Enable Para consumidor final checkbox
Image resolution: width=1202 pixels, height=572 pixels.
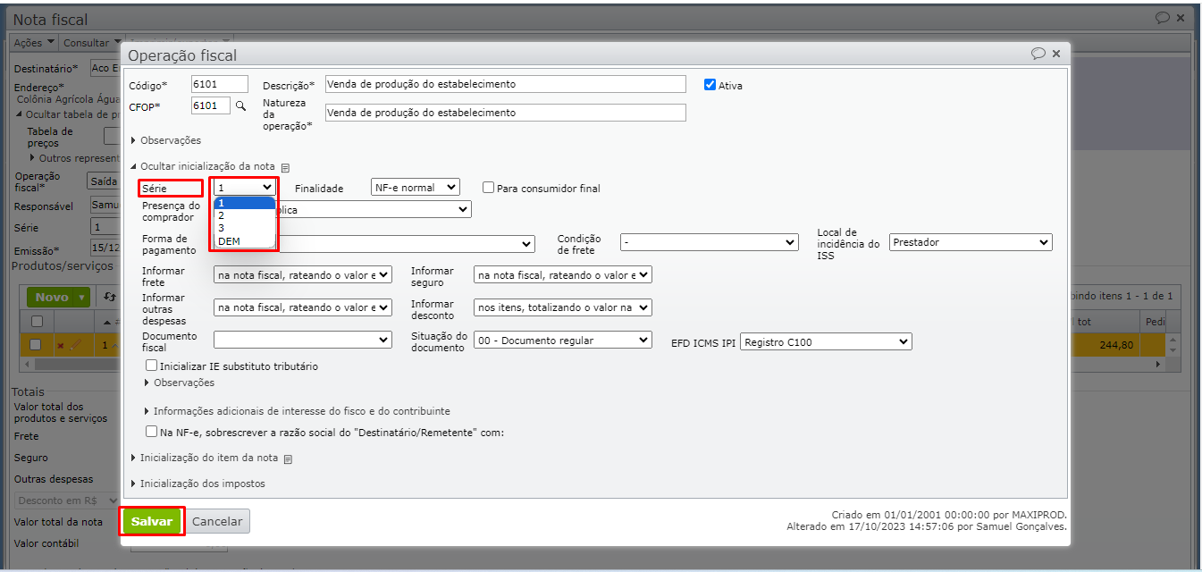click(x=489, y=188)
